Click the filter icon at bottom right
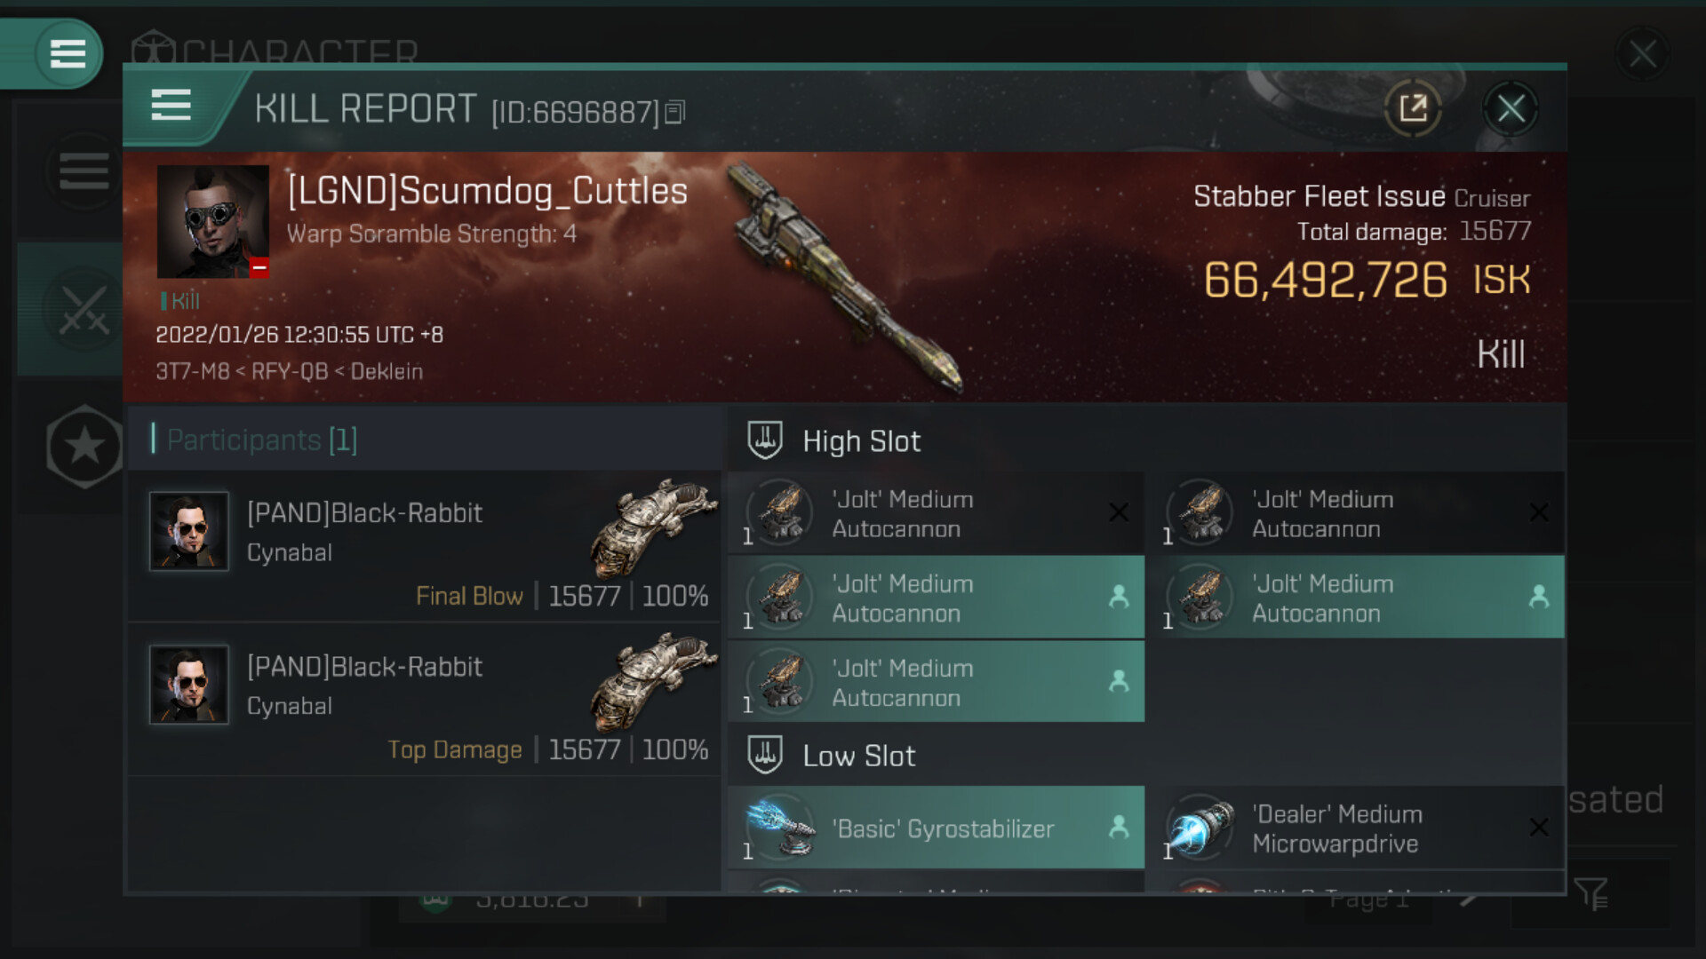The width and height of the screenshot is (1706, 959). 1590,893
